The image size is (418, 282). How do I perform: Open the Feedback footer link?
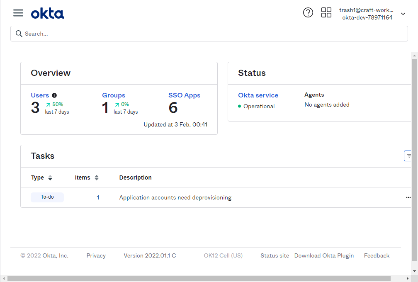tap(377, 255)
